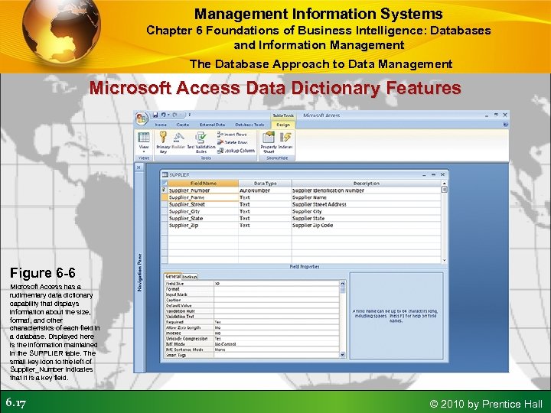Select the Design ribbon tab
Screen dimensions: 551x413
pos(283,125)
